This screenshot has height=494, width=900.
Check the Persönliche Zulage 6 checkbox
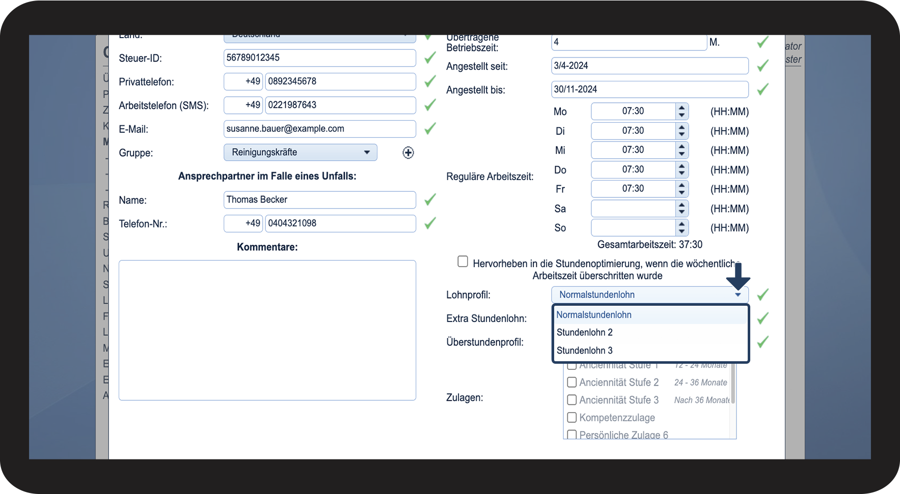click(x=572, y=434)
